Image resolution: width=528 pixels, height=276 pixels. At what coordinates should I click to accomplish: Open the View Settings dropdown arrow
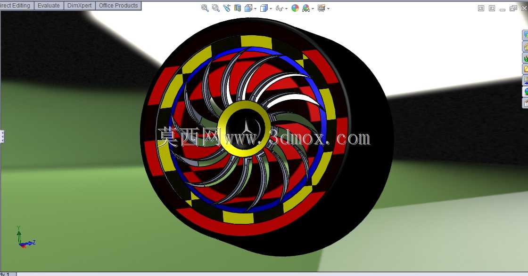point(328,8)
